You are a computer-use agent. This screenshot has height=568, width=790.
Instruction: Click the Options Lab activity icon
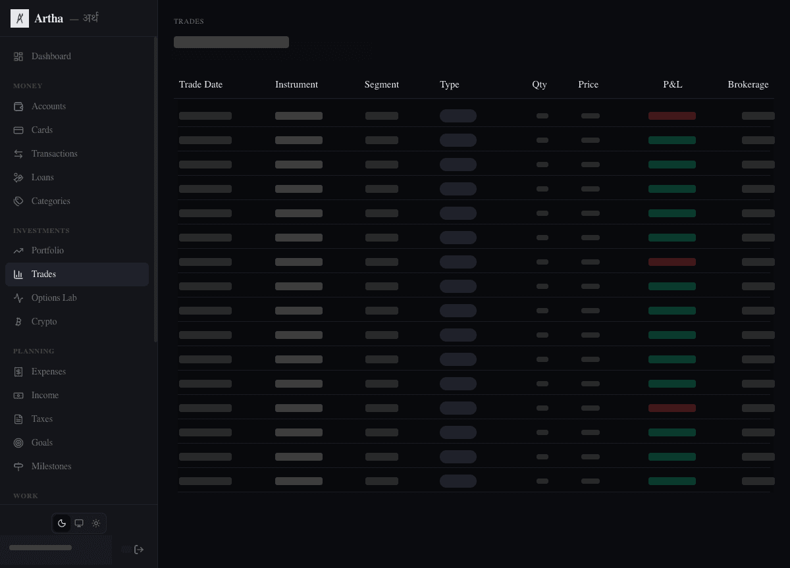(18, 298)
